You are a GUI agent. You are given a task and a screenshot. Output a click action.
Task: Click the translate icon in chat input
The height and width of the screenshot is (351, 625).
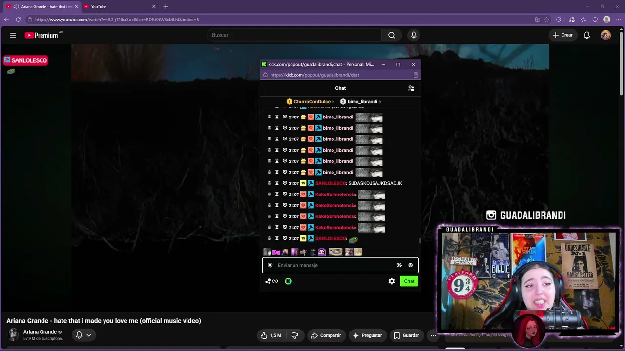click(x=399, y=265)
